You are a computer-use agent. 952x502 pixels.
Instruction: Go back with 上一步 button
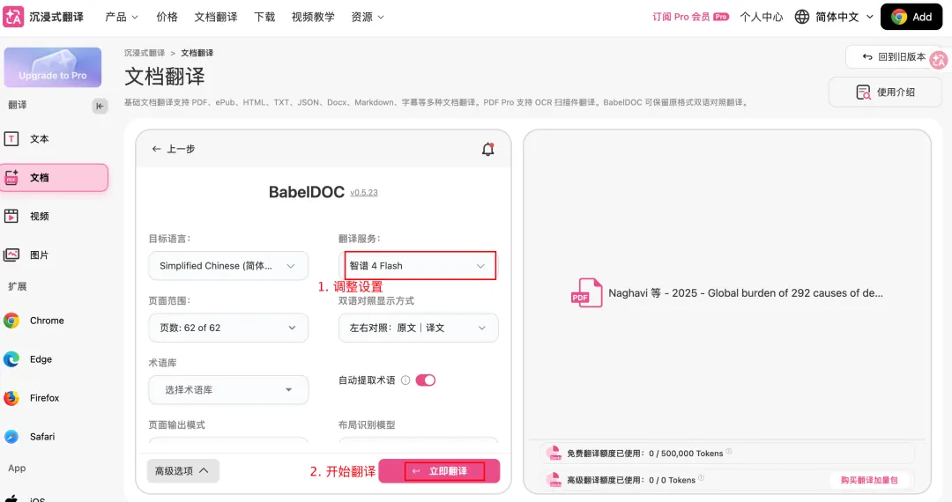coord(173,149)
